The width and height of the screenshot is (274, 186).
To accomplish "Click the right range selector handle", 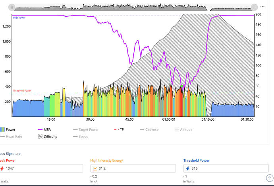I will [x=254, y=7].
